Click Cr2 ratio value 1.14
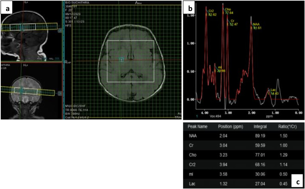This screenshot has width=305, height=189. coord(284,165)
